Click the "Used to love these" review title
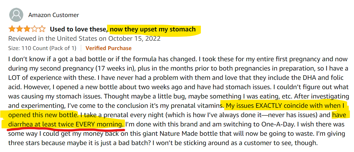354x152 pixels. point(79,29)
